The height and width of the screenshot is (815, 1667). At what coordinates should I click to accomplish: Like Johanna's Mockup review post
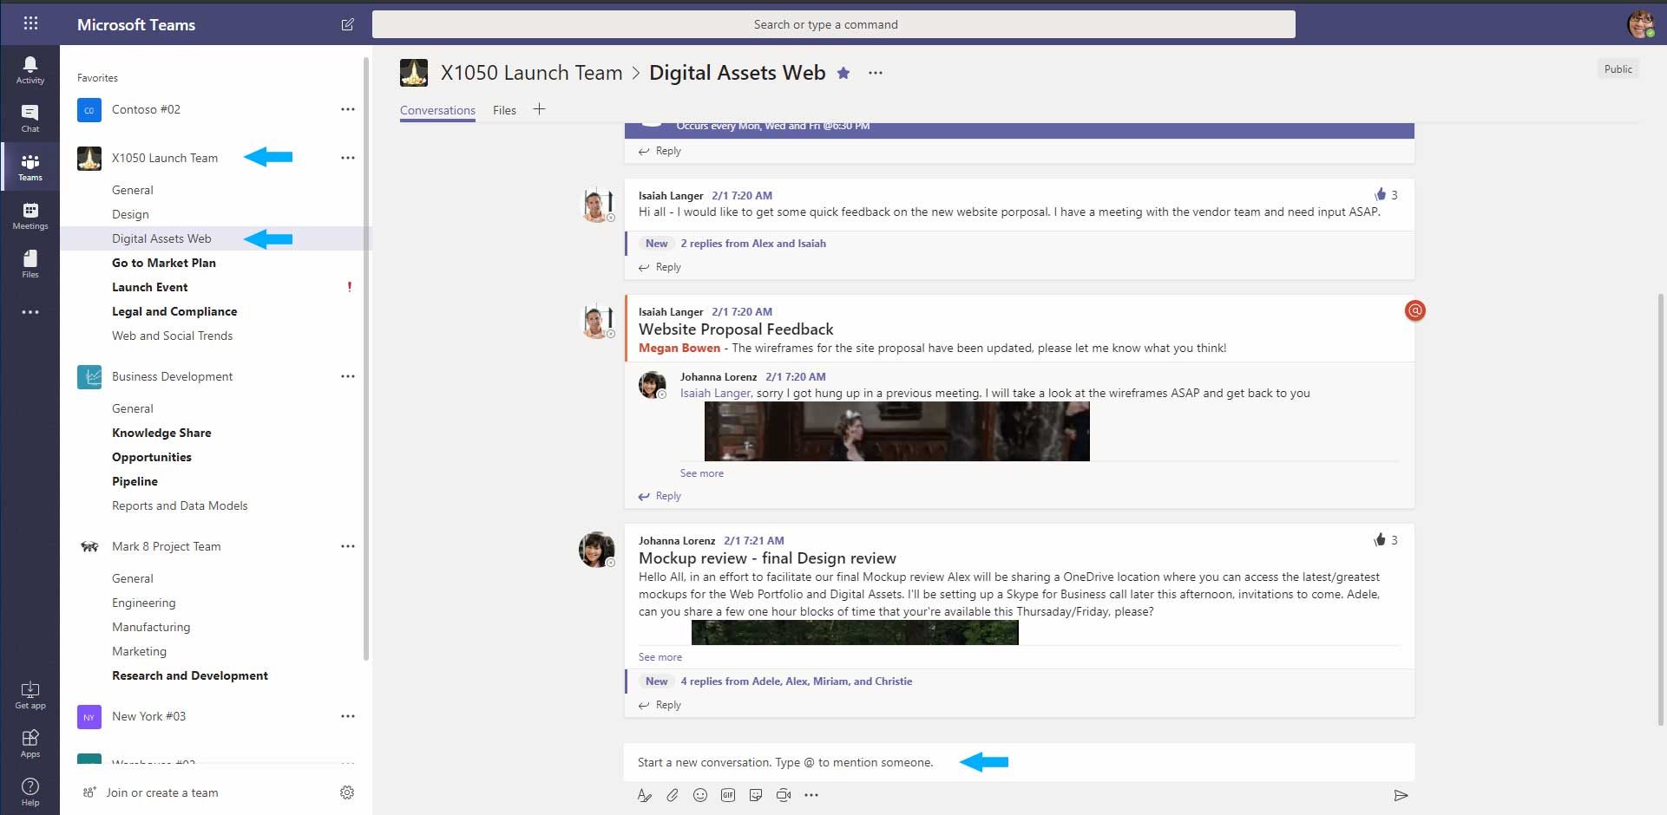point(1380,539)
